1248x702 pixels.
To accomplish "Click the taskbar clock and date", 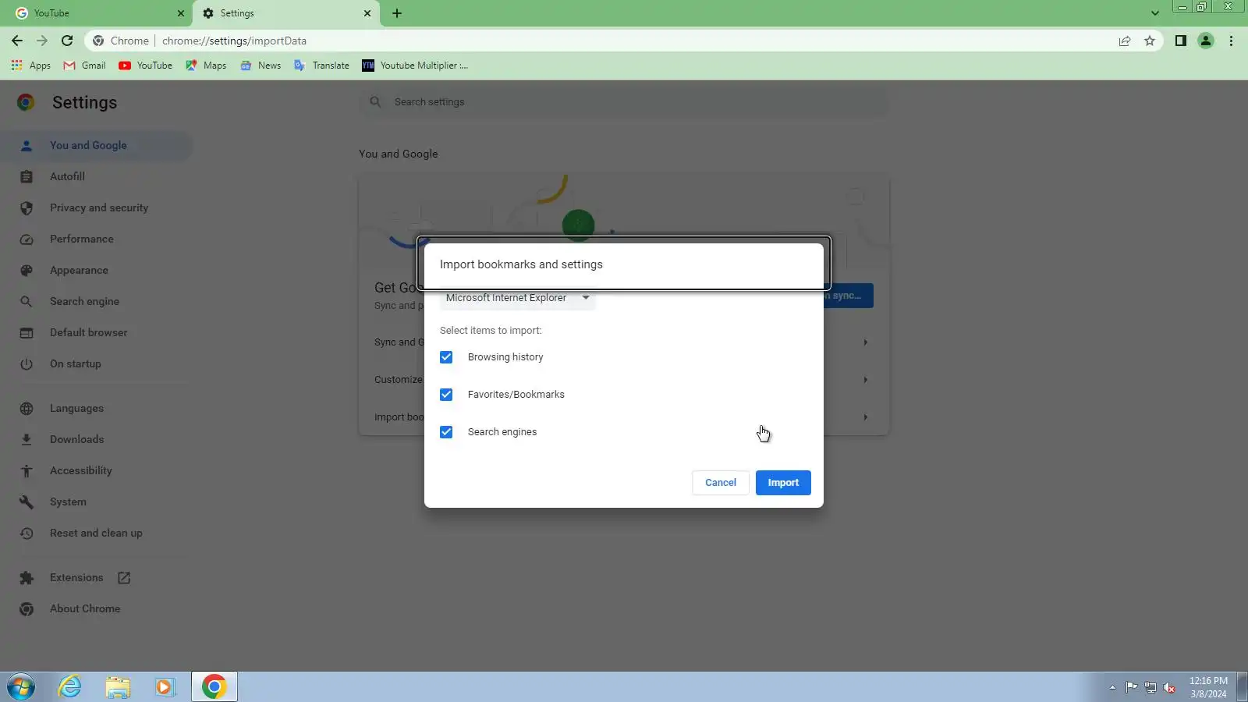I will click(1208, 687).
